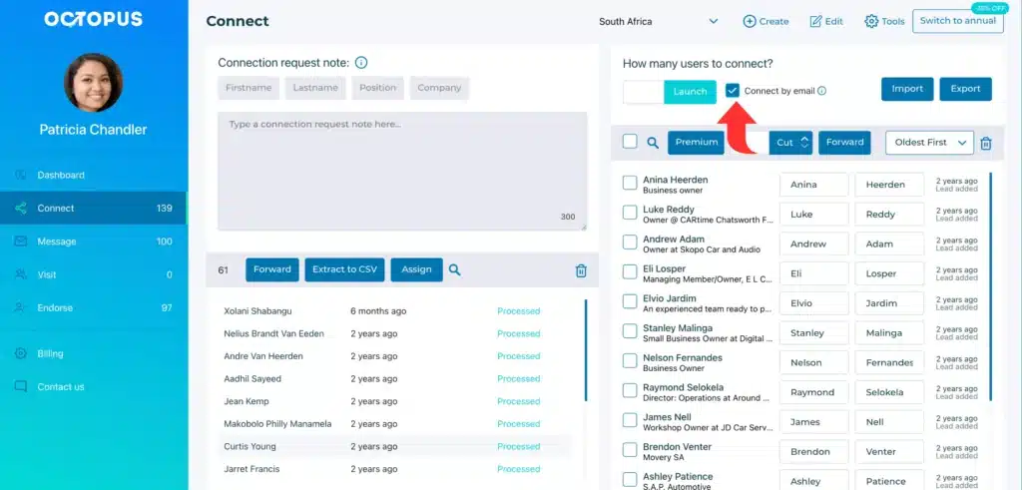Image resolution: width=1022 pixels, height=490 pixels.
Task: Click the search icon next to Assign
Action: pyautogui.click(x=455, y=269)
